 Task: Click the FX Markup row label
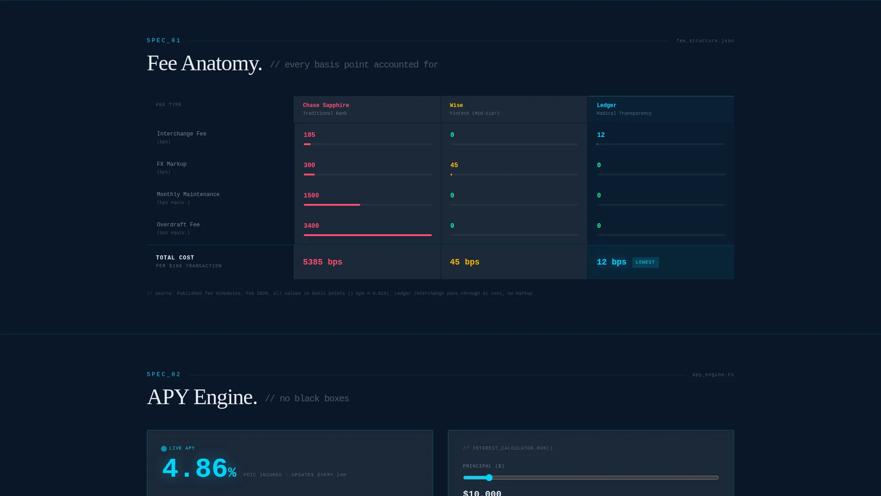point(172,164)
